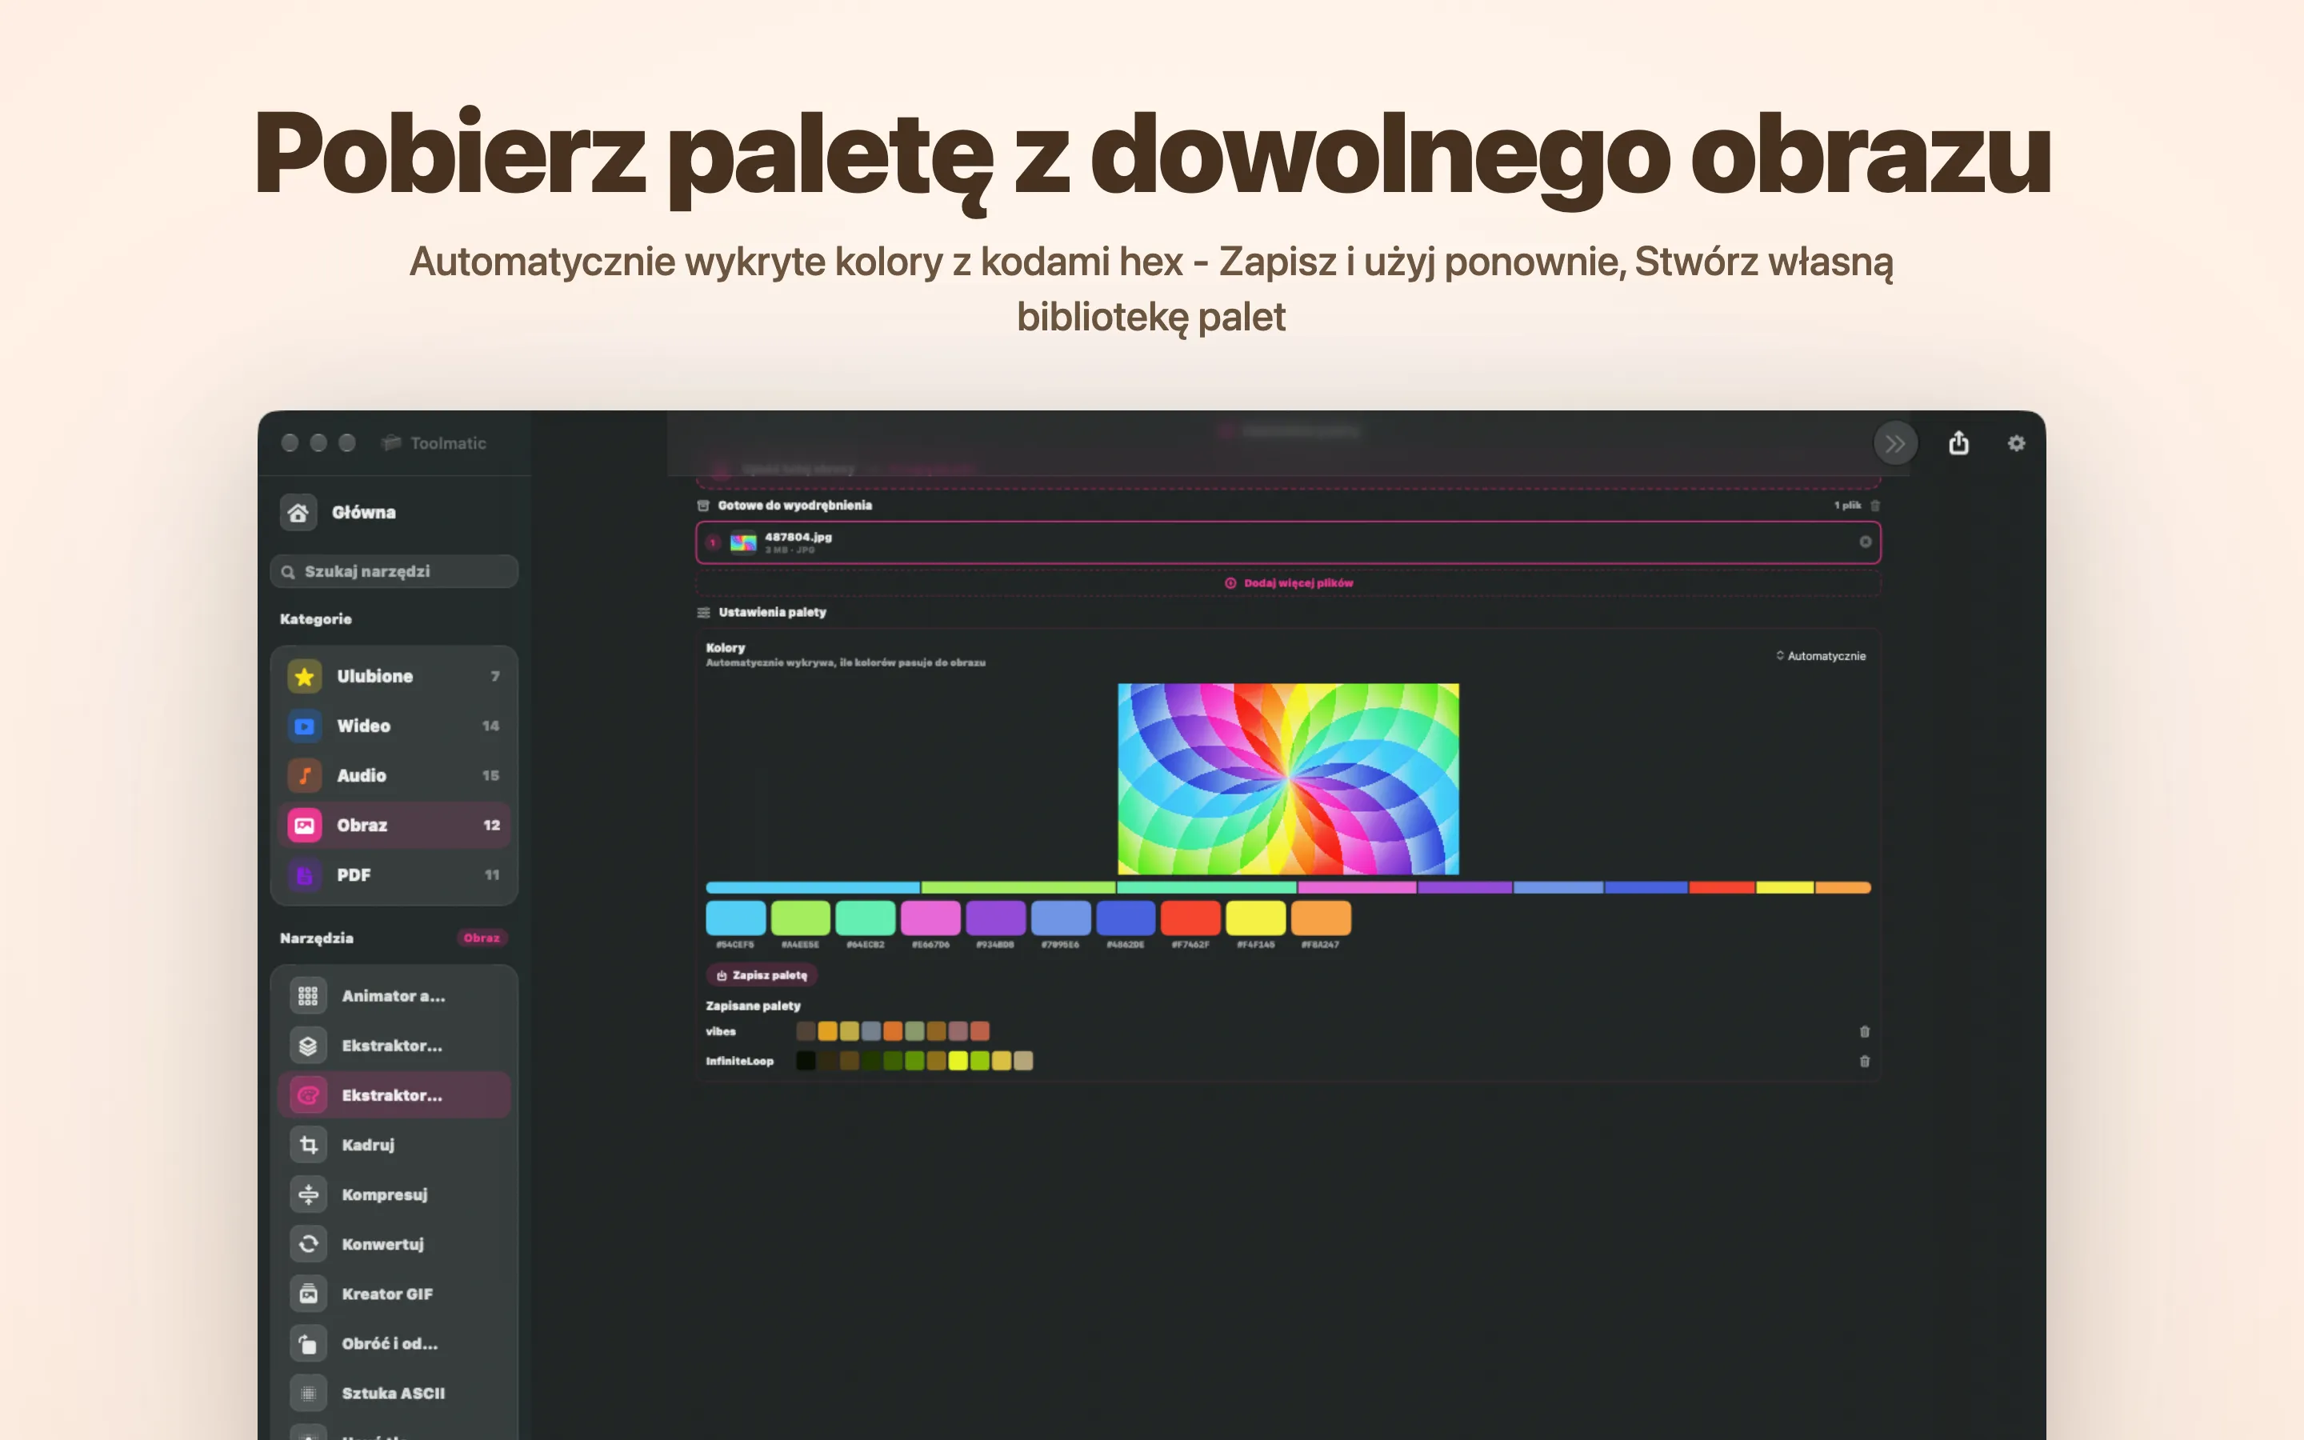The height and width of the screenshot is (1440, 2304).
Task: Remove 487804.jpg from the file list
Action: coord(1865,542)
